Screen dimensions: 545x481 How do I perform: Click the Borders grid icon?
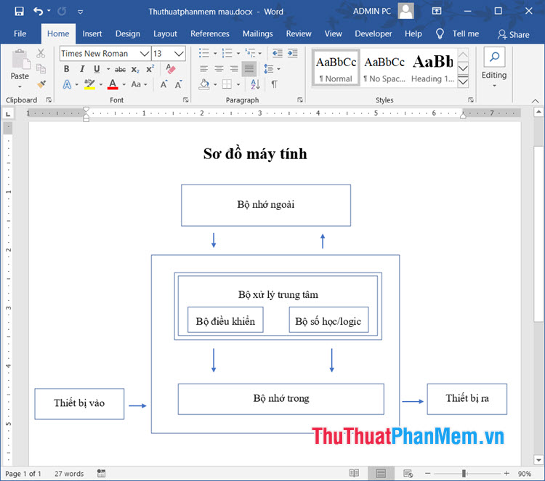(227, 84)
